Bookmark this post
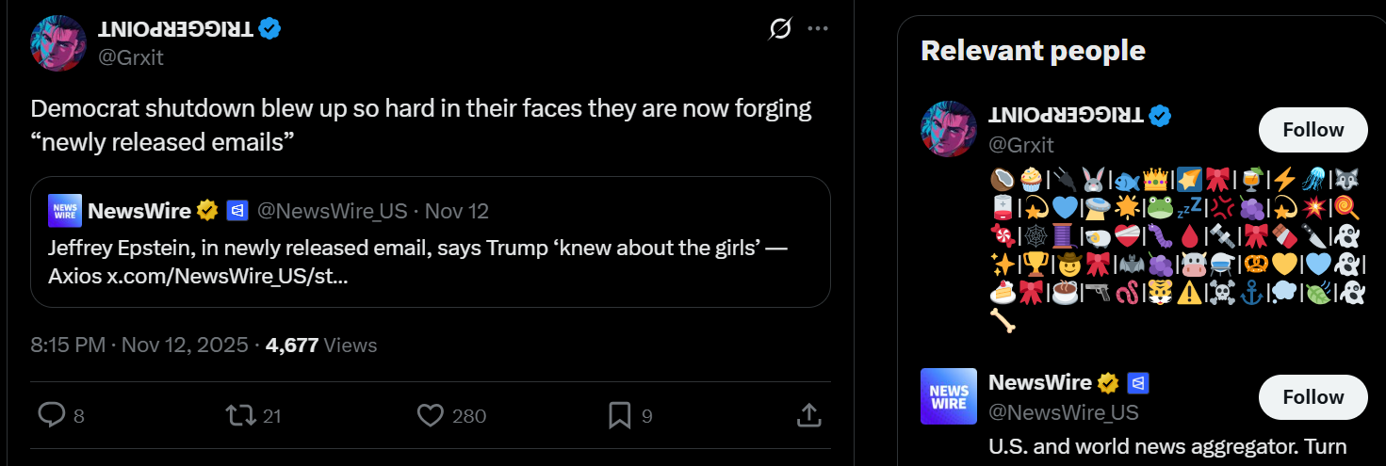Screen dimensions: 1386x466 pos(619,414)
